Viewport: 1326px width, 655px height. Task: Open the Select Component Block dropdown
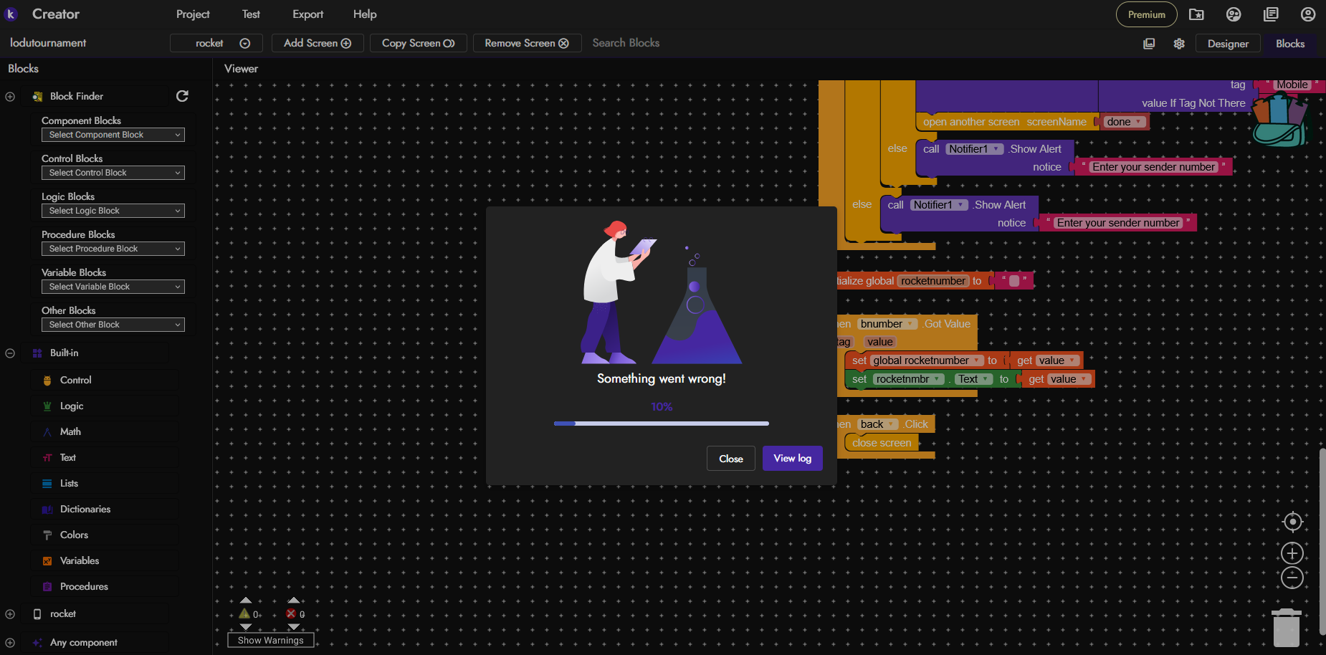(113, 135)
